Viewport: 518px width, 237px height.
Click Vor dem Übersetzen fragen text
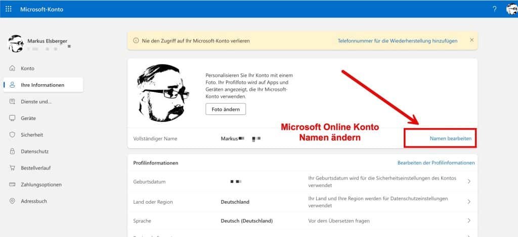click(x=339, y=221)
